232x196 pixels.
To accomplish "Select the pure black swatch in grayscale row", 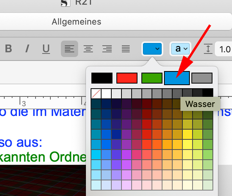I will [x=208, y=93].
